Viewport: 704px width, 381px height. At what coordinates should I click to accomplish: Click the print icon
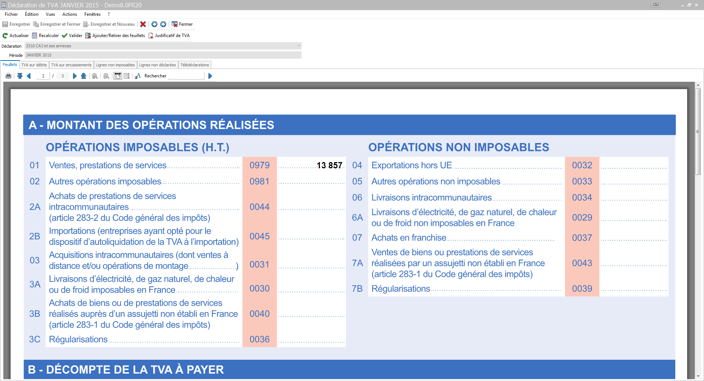(8, 76)
